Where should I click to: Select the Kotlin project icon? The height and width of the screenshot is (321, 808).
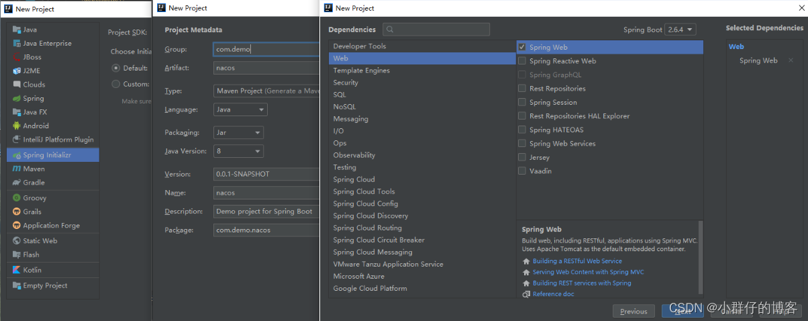click(x=17, y=270)
